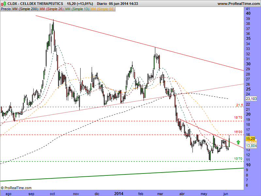261x196 pixels.
Task: Select the MM (Simple 26) indicator label
Action: (x=52, y=9)
